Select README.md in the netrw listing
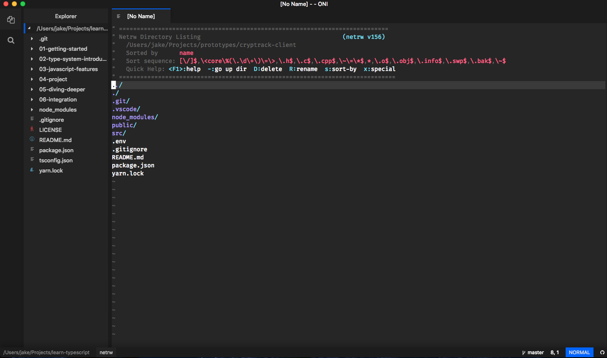The width and height of the screenshot is (607, 358). pyautogui.click(x=128, y=157)
